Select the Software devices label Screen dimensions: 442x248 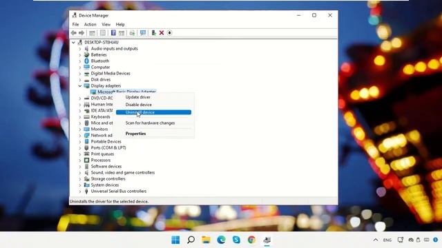tap(106, 167)
